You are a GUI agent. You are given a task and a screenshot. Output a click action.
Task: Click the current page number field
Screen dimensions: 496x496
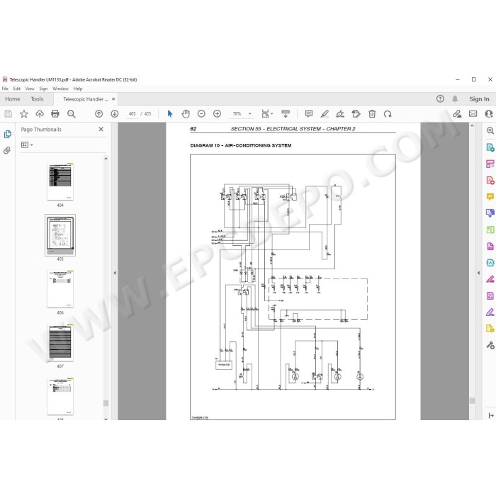pyautogui.click(x=132, y=114)
